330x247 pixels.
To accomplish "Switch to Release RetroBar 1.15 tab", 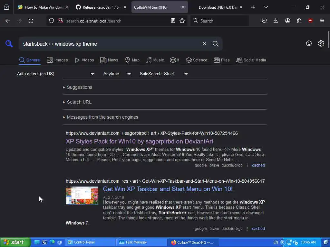I will [101, 7].
